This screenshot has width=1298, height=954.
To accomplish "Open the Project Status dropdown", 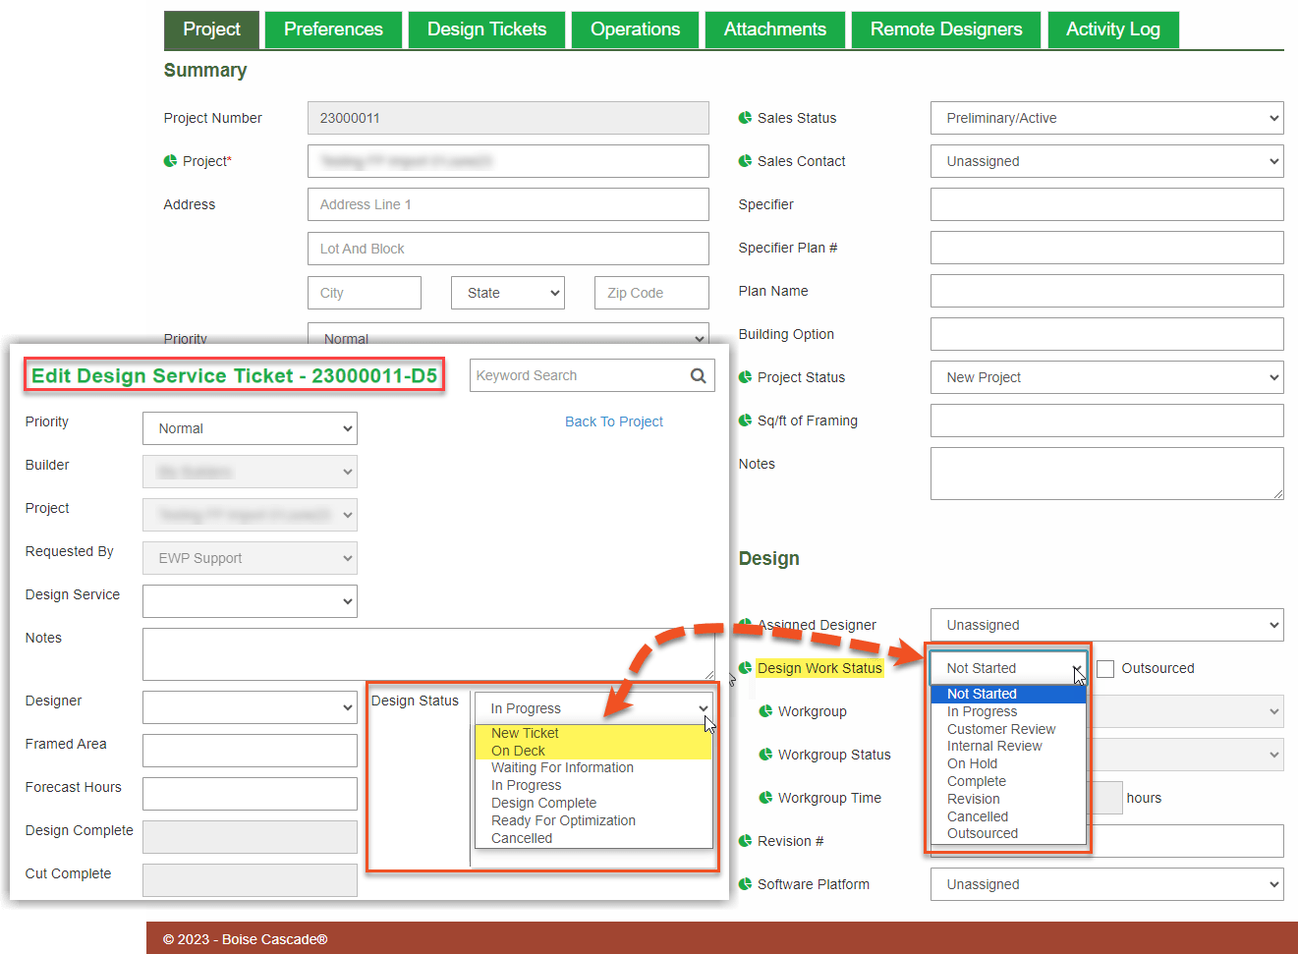I will point(1106,377).
